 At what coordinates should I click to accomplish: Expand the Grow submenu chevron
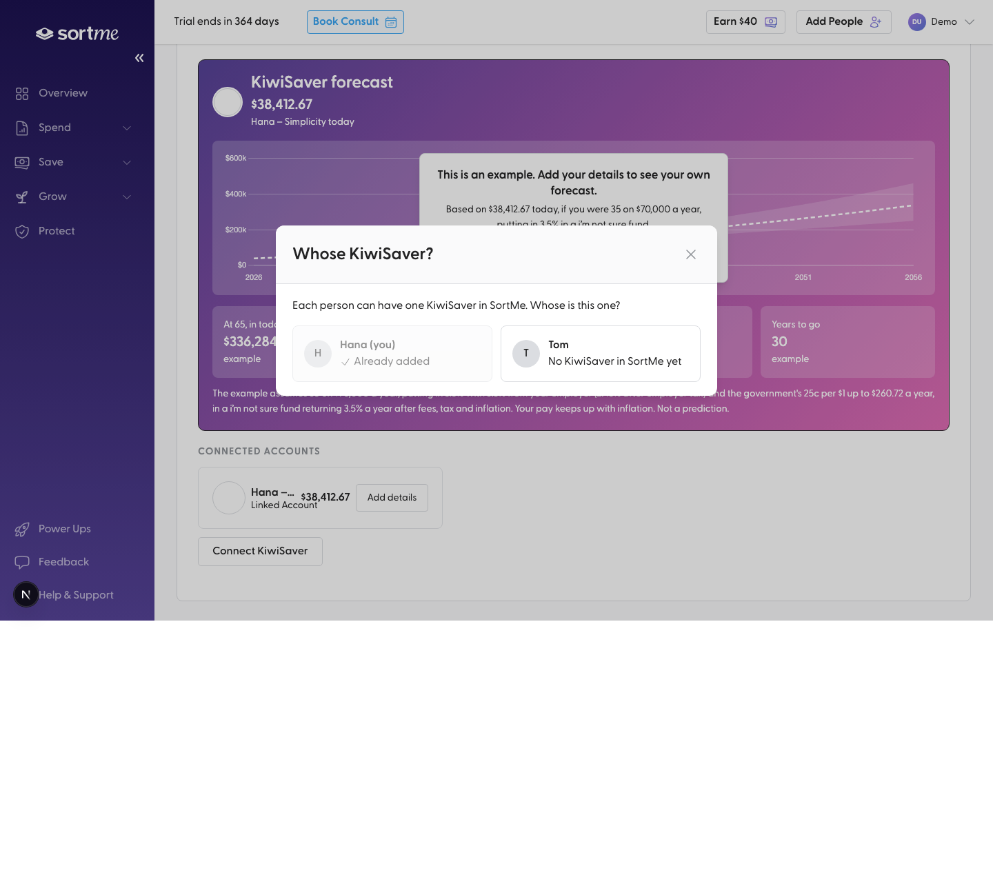[127, 197]
